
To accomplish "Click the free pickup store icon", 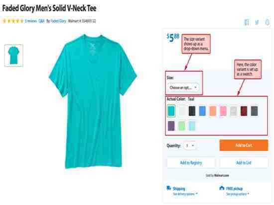I will [x=222, y=188].
